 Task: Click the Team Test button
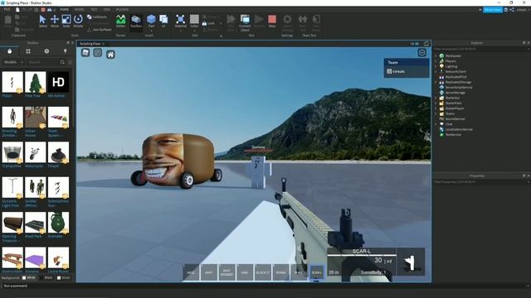302,22
